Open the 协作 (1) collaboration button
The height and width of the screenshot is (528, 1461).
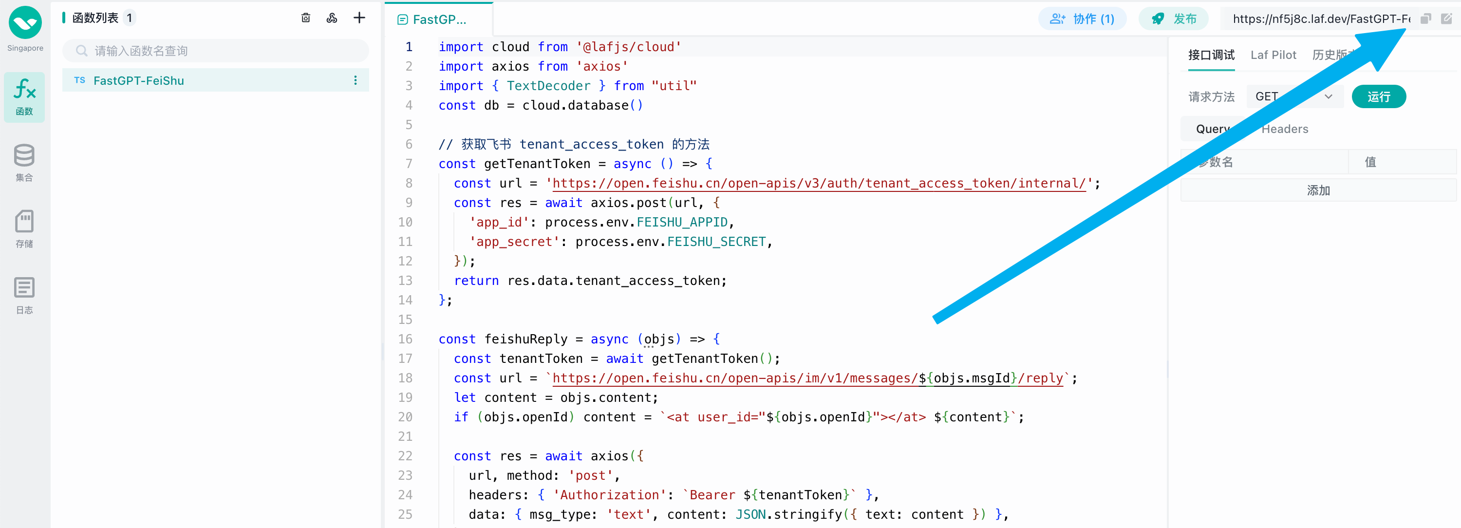1082,19
